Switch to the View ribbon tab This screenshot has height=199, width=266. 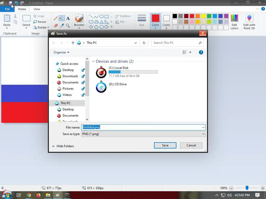pyautogui.click(x=37, y=9)
